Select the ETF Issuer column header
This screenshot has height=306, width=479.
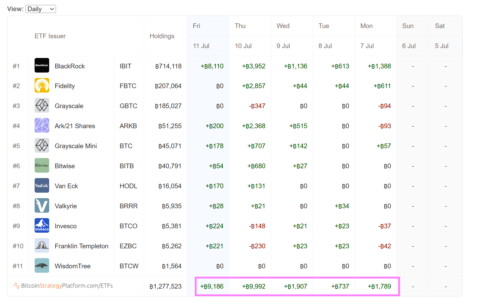tap(50, 36)
